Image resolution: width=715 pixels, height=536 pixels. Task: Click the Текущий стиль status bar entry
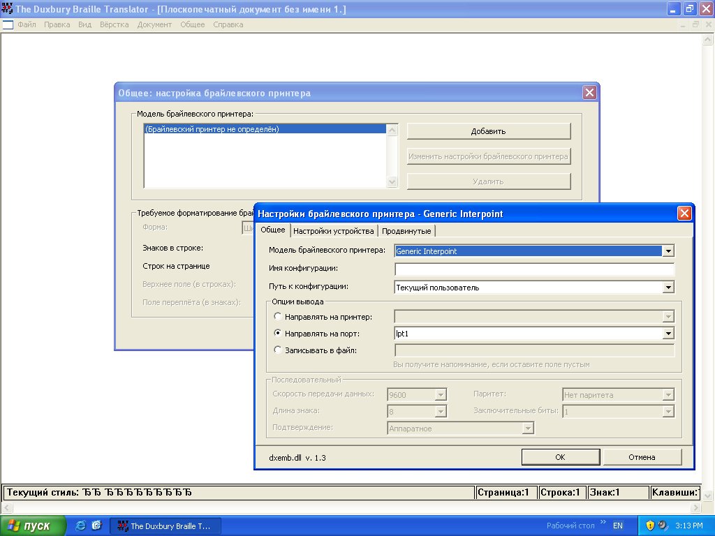point(239,492)
